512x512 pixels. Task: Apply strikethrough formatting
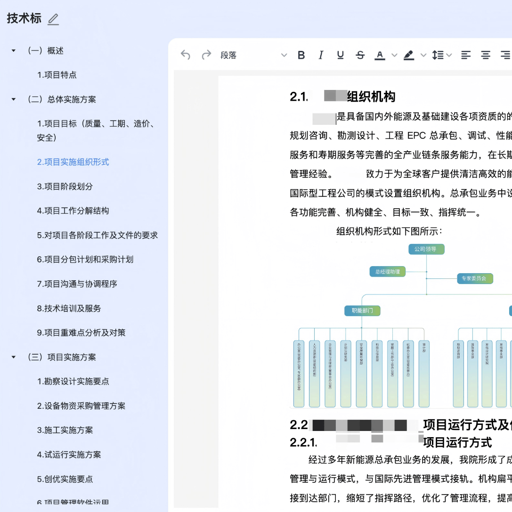coord(360,55)
